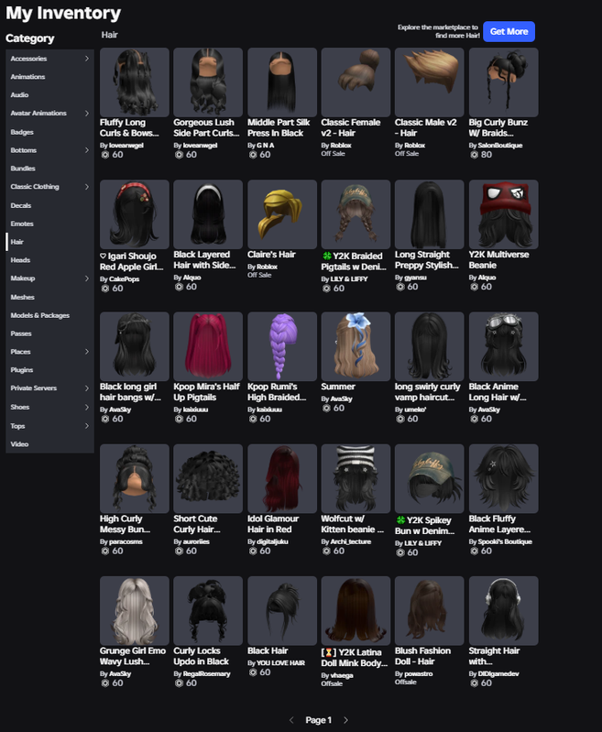Open creator gyansu's profile link
602x732 pixels.
pyautogui.click(x=415, y=278)
